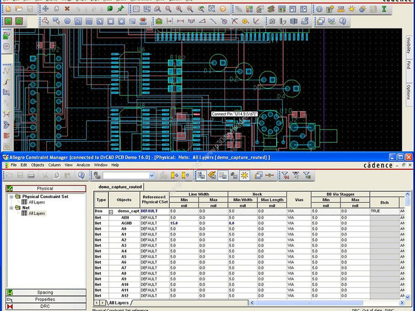The height and width of the screenshot is (311, 415).
Task: Click the orange Refresh icon in PCB toolbar
Action: 223,9
